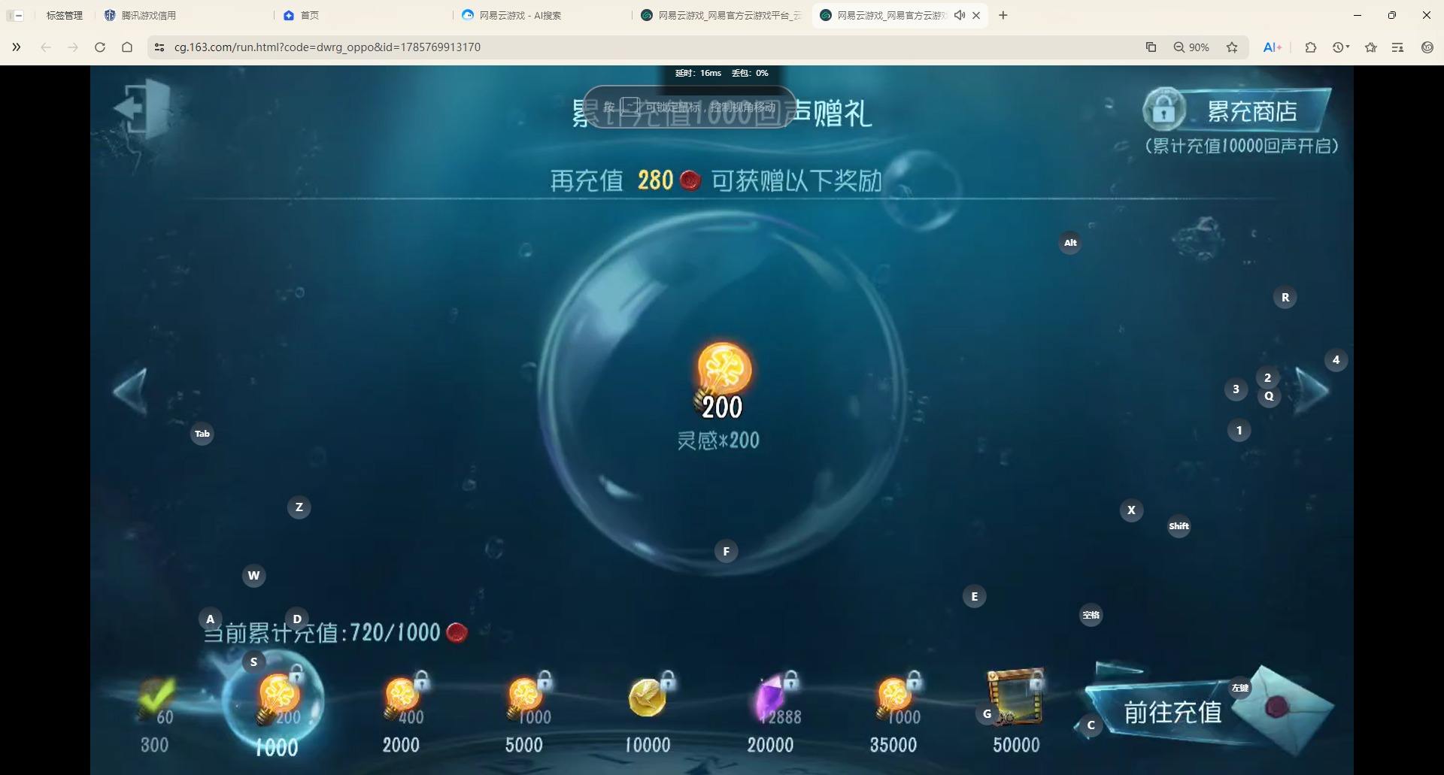Open the history dropdown
The image size is (1444, 775).
coord(1341,47)
